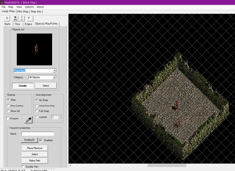Click the Make Path button
This screenshot has width=235, height=171.
click(35, 161)
